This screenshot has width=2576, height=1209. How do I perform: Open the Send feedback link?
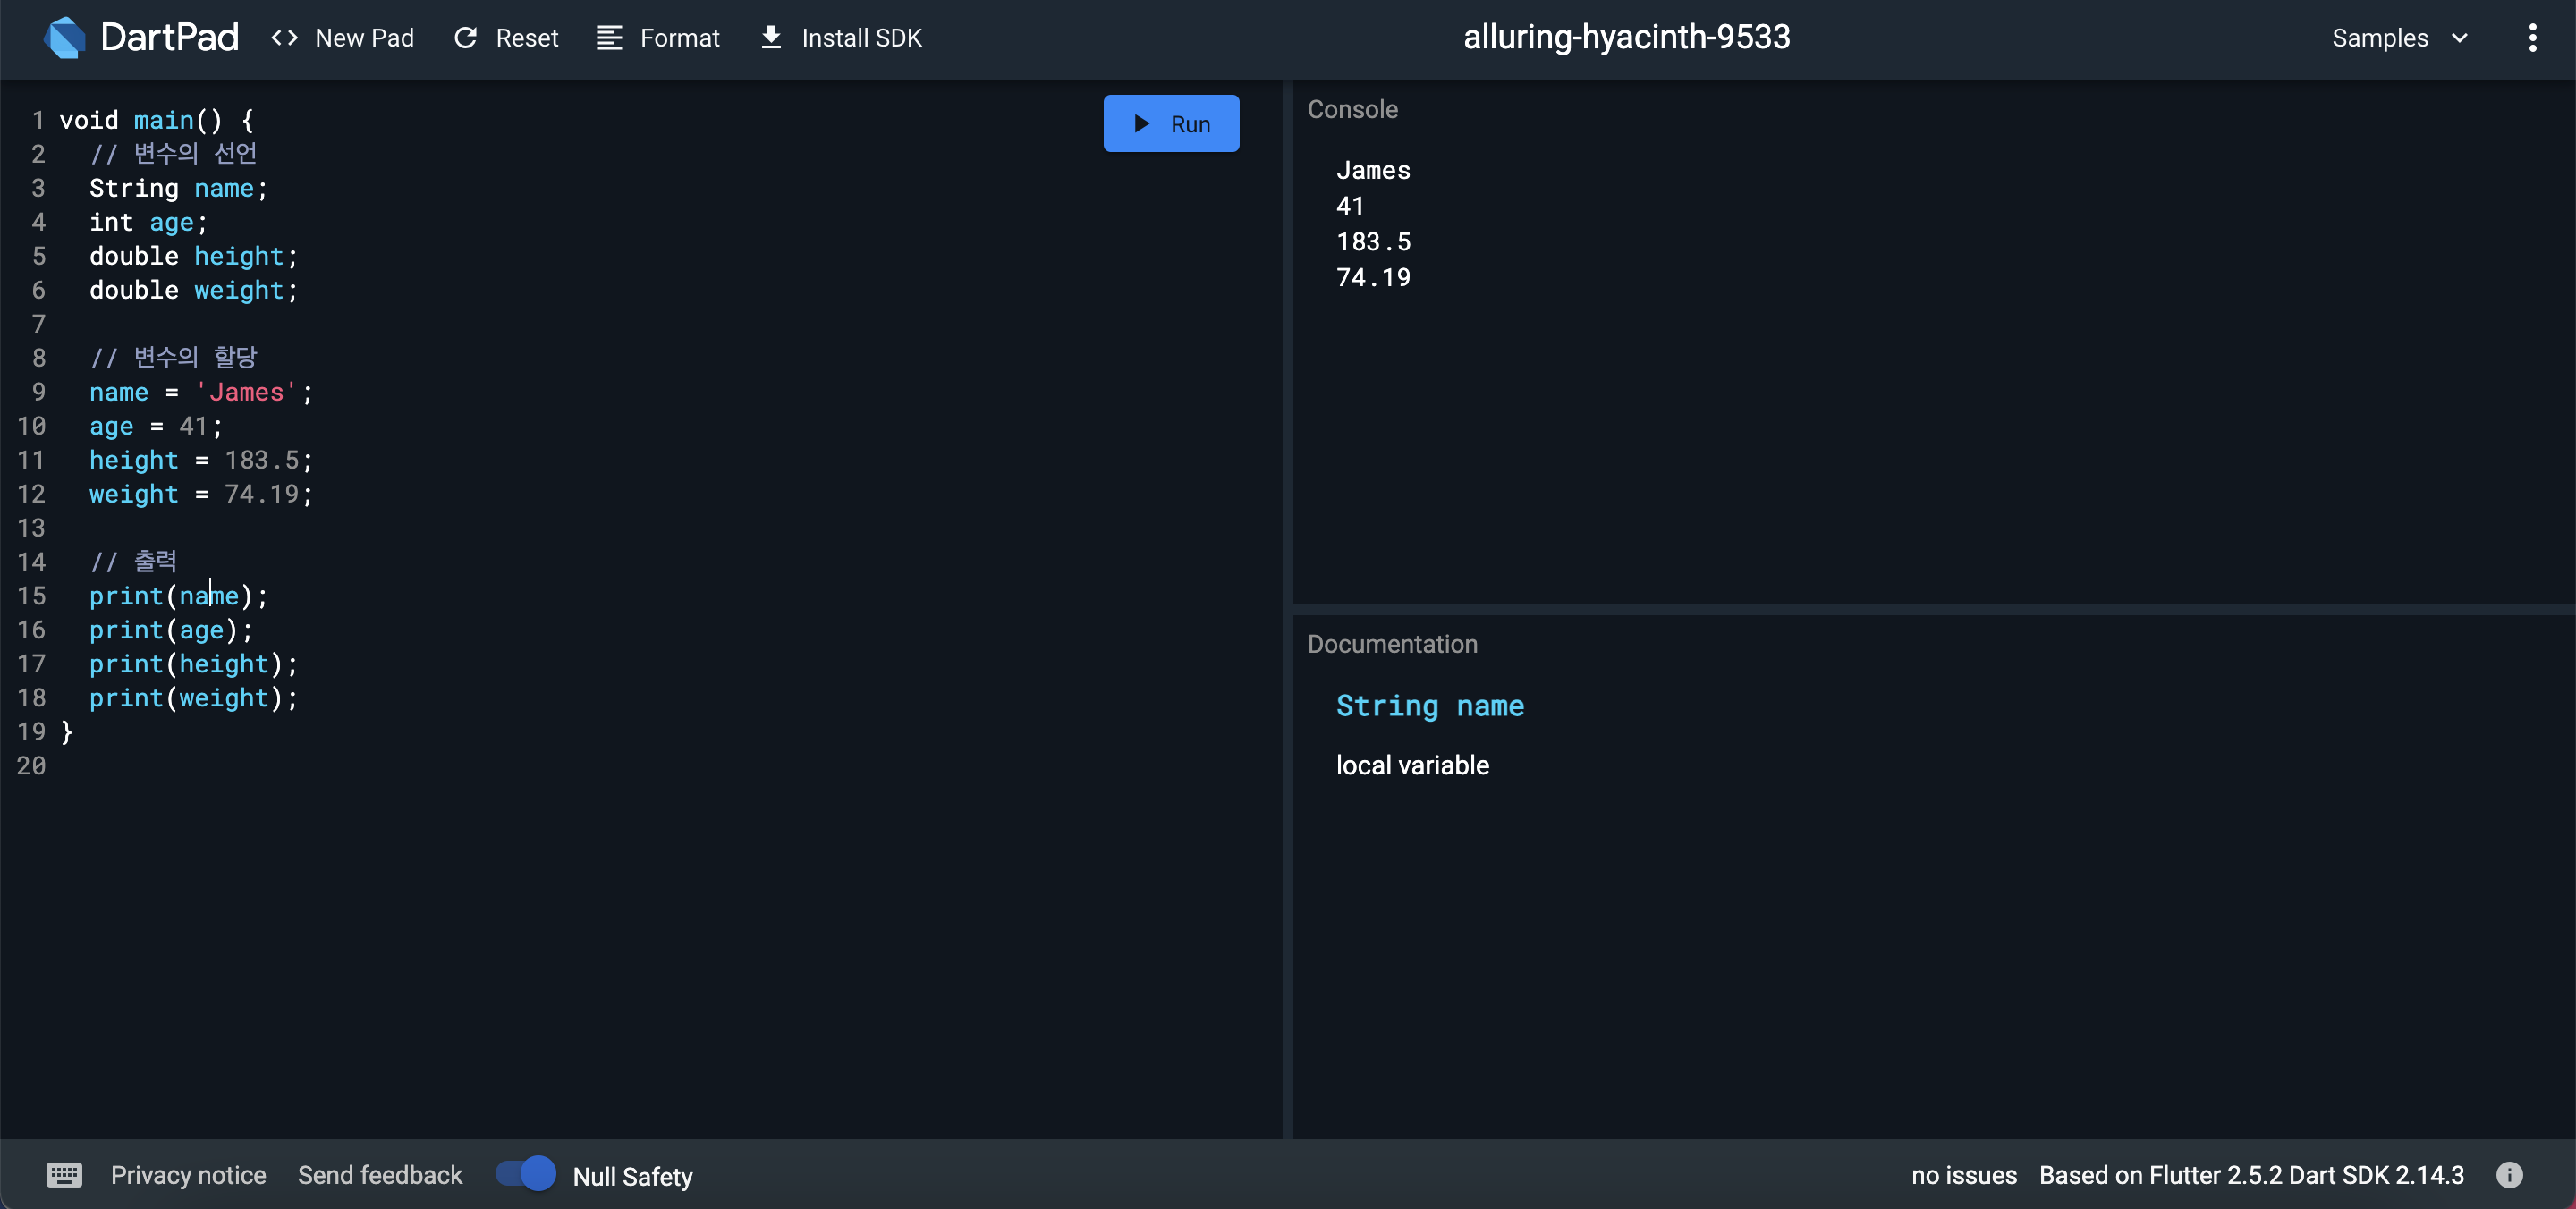[380, 1175]
